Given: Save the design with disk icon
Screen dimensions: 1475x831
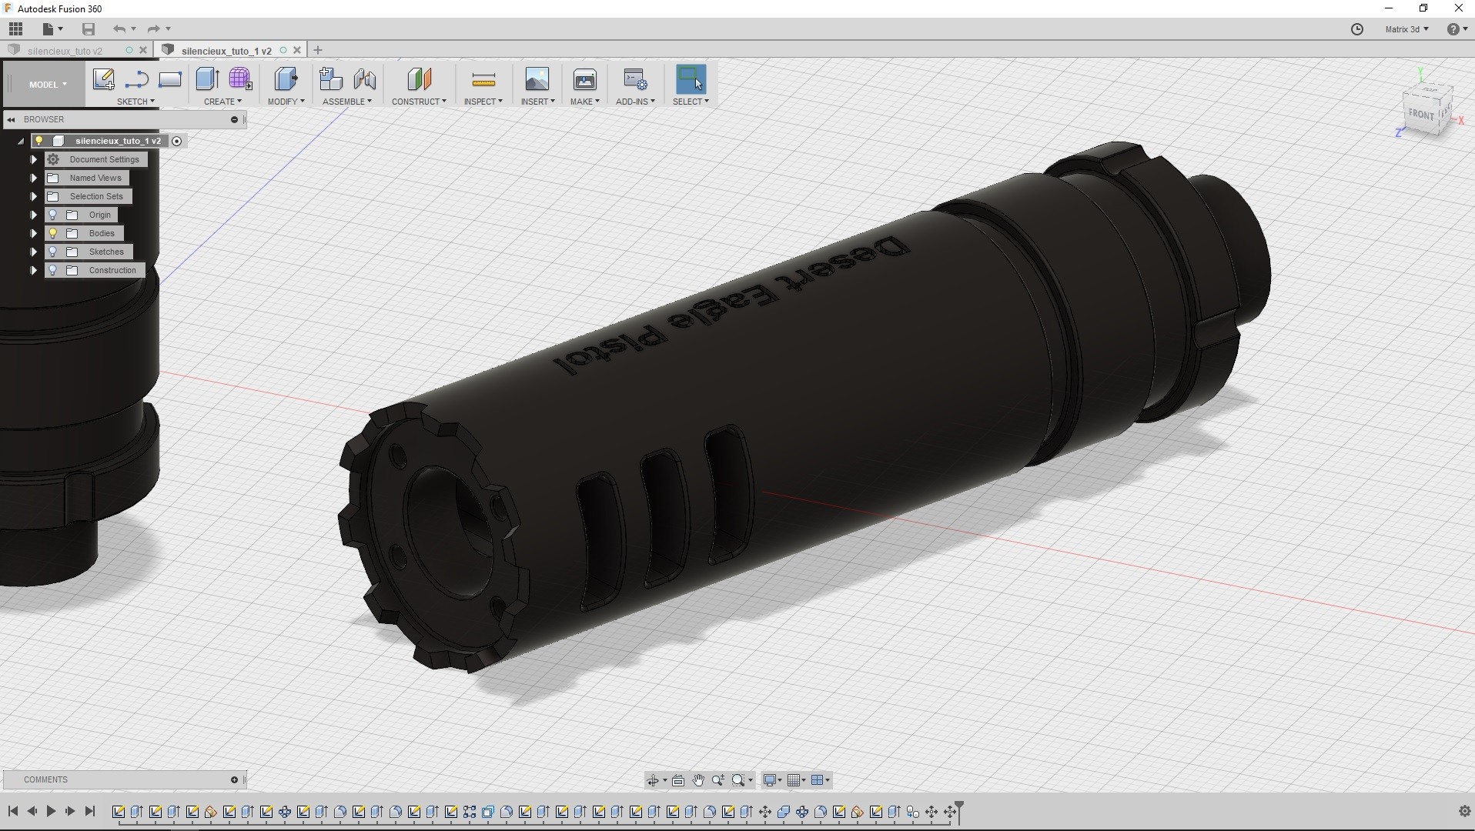Looking at the screenshot, I should point(89,28).
